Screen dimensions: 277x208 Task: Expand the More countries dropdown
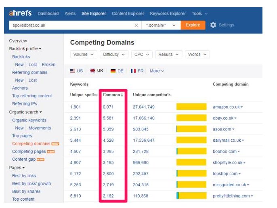coord(157,71)
